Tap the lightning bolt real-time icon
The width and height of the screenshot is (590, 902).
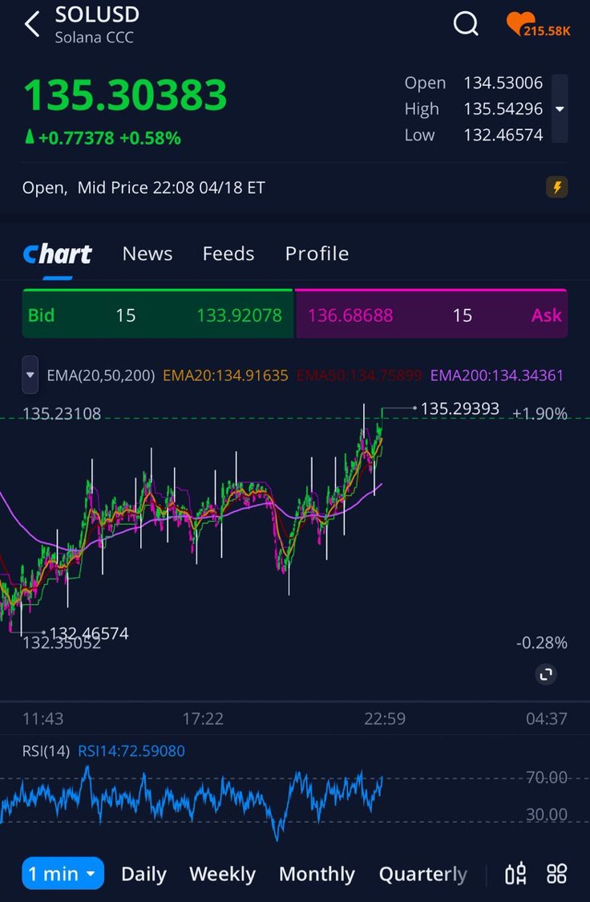[556, 187]
